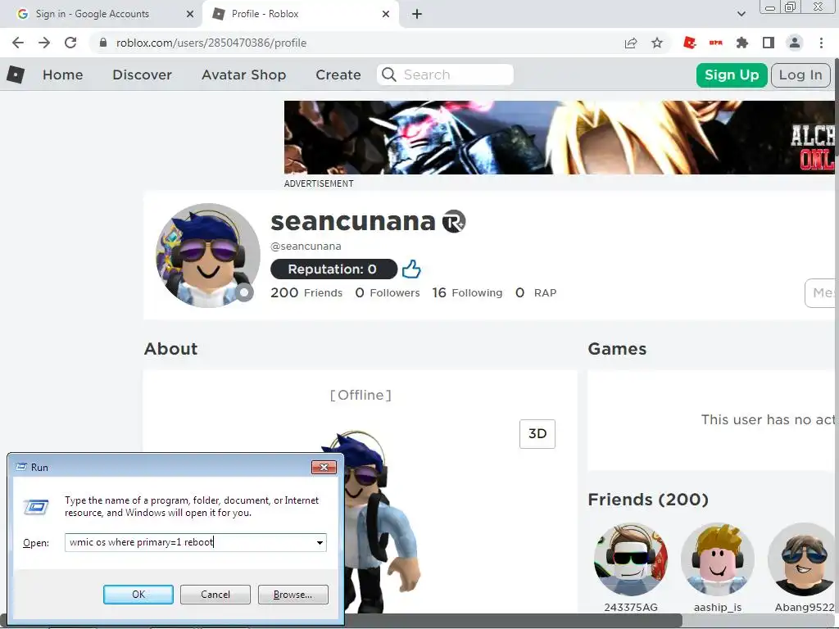Click OK in the Run dialog
839x629 pixels.
[138, 595]
